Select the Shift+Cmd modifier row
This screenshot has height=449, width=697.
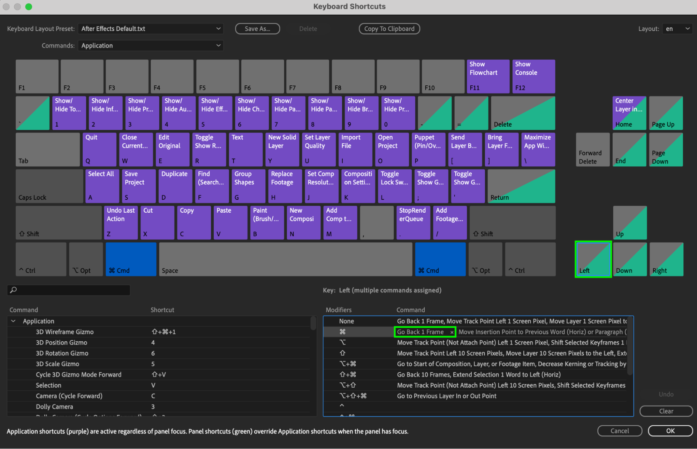point(348,374)
